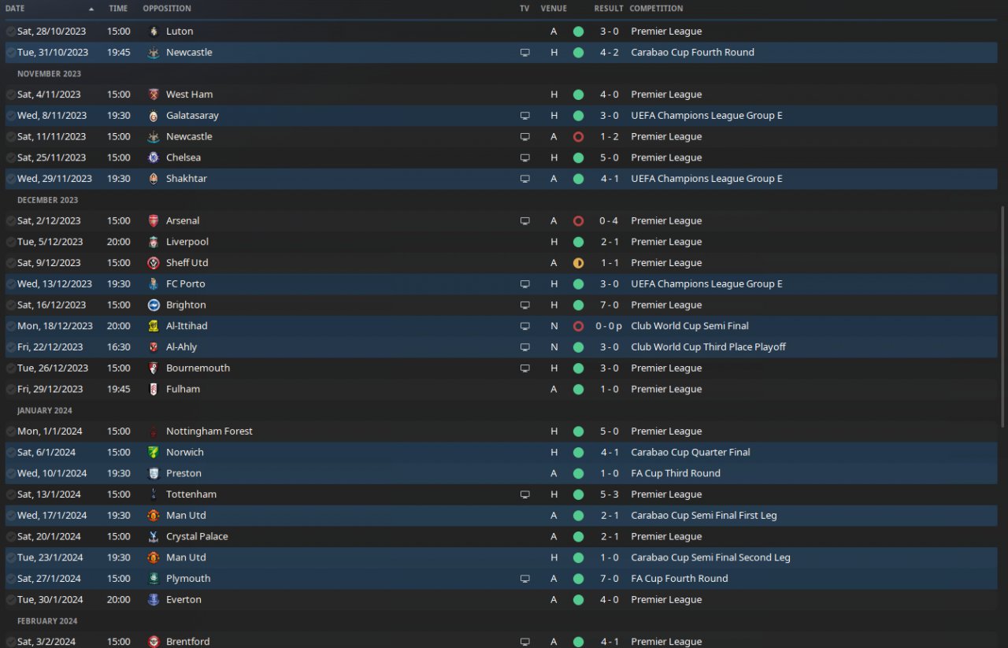Toggle the check circle beside Sat, 28/10/2023
1008x648 pixels.
10,31
